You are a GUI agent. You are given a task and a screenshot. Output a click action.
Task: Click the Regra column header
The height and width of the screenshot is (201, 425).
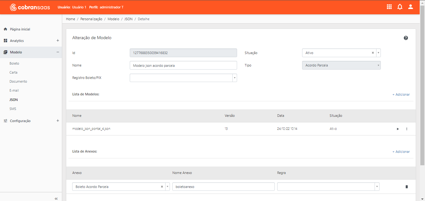[x=281, y=173]
